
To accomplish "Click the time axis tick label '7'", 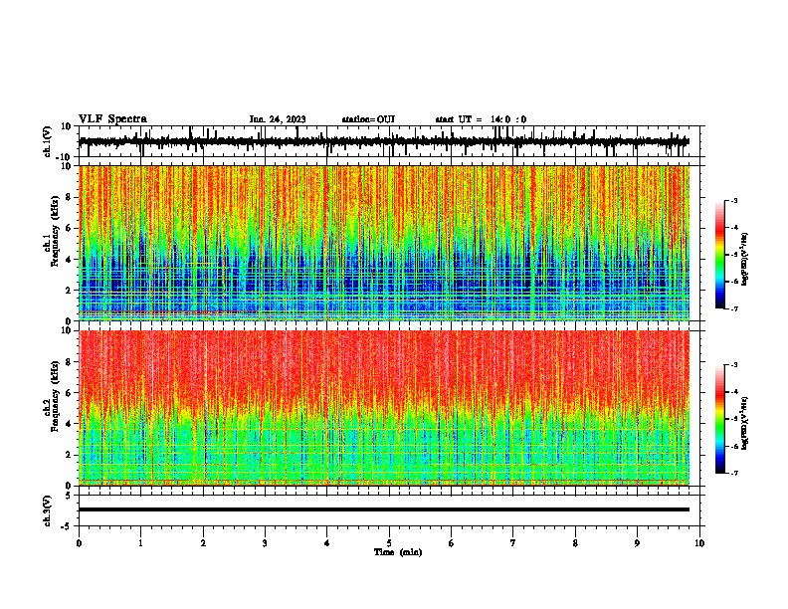I will [513, 543].
